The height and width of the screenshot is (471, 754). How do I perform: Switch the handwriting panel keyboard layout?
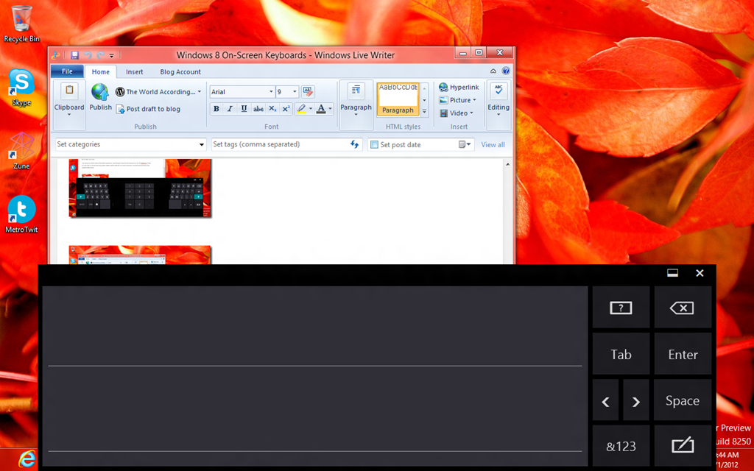click(x=682, y=446)
